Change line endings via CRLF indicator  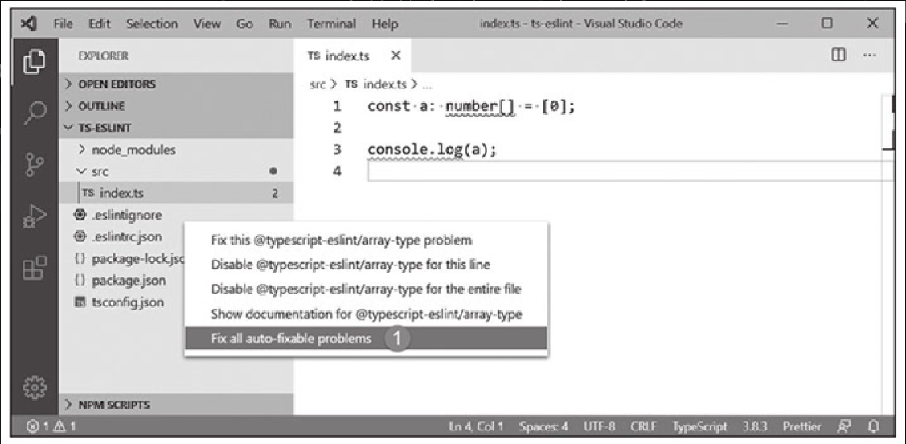coord(643,426)
